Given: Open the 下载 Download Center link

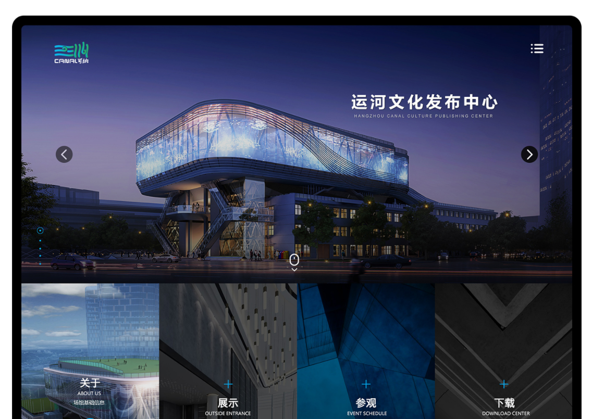Looking at the screenshot, I should point(504,403).
